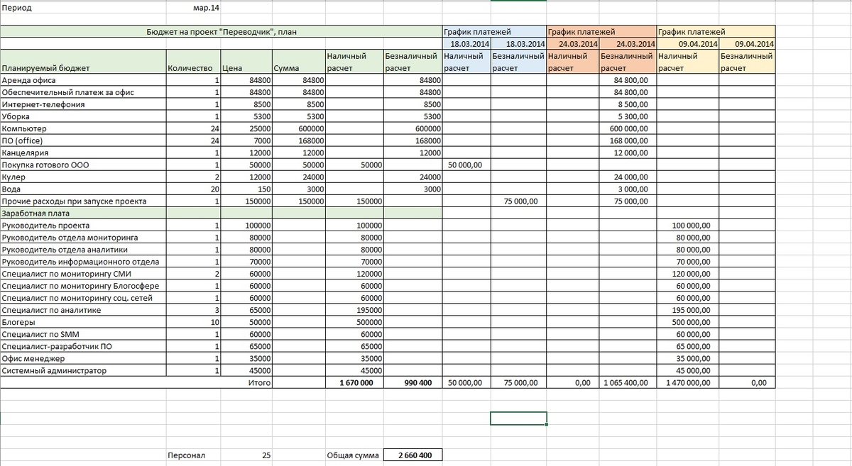Select 'Руководитель отдела мониторинга' cell
The height and width of the screenshot is (466, 852).
tap(83, 237)
